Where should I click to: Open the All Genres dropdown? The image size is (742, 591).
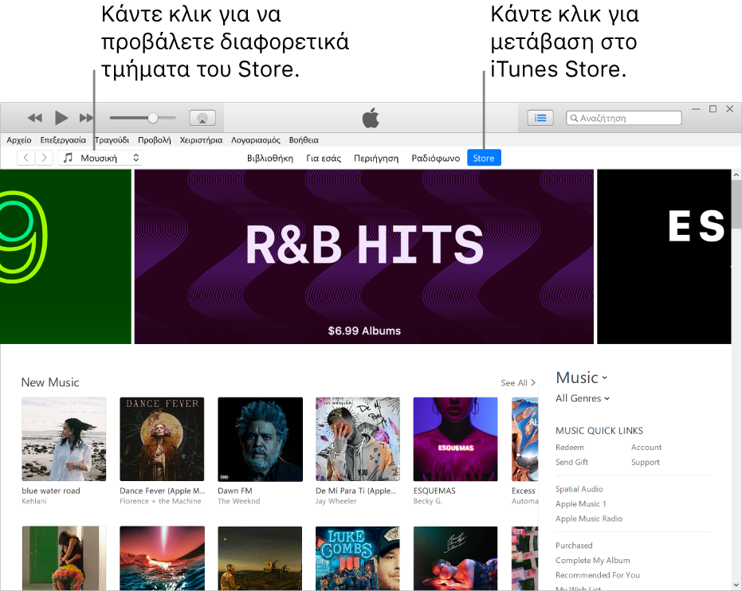pyautogui.click(x=582, y=398)
